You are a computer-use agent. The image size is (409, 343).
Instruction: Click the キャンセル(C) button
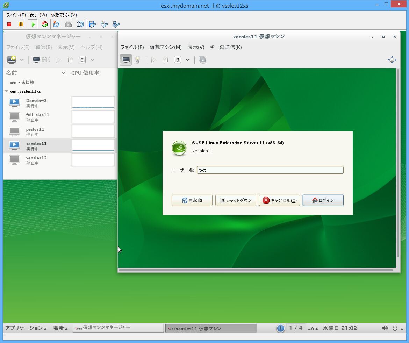point(279,200)
